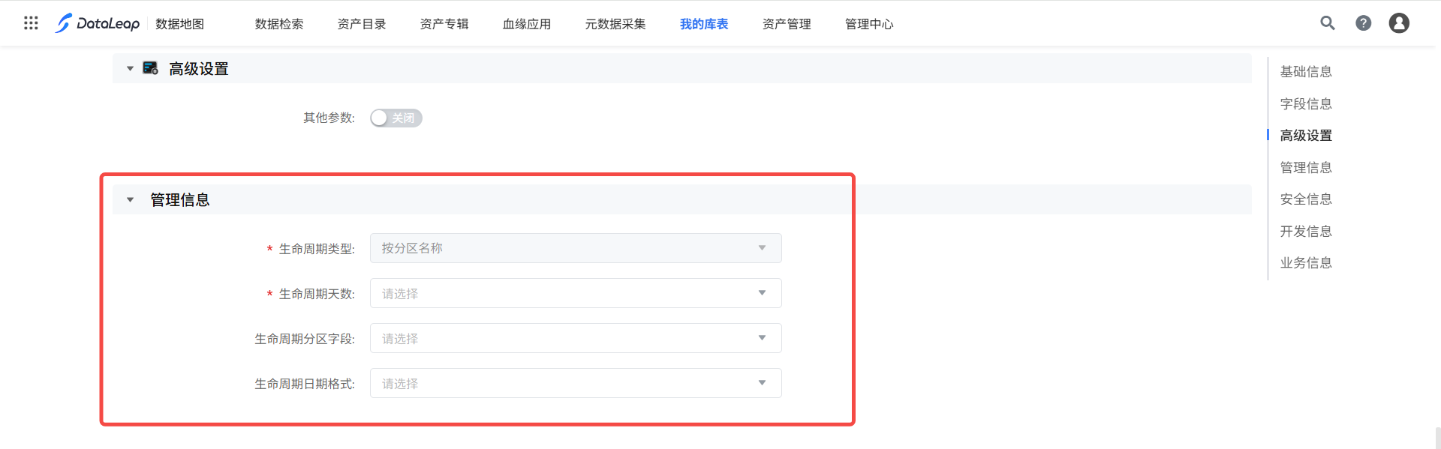Go to 数据检索 in the top menu
Screen dimensions: 1441x449
279,24
